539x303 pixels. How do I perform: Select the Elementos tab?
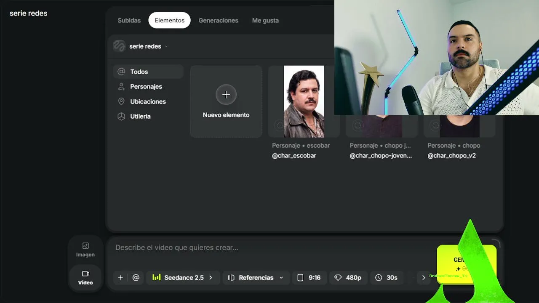coord(169,20)
